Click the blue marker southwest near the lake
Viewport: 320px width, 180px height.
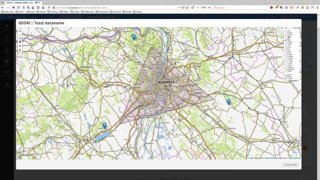pos(104,125)
